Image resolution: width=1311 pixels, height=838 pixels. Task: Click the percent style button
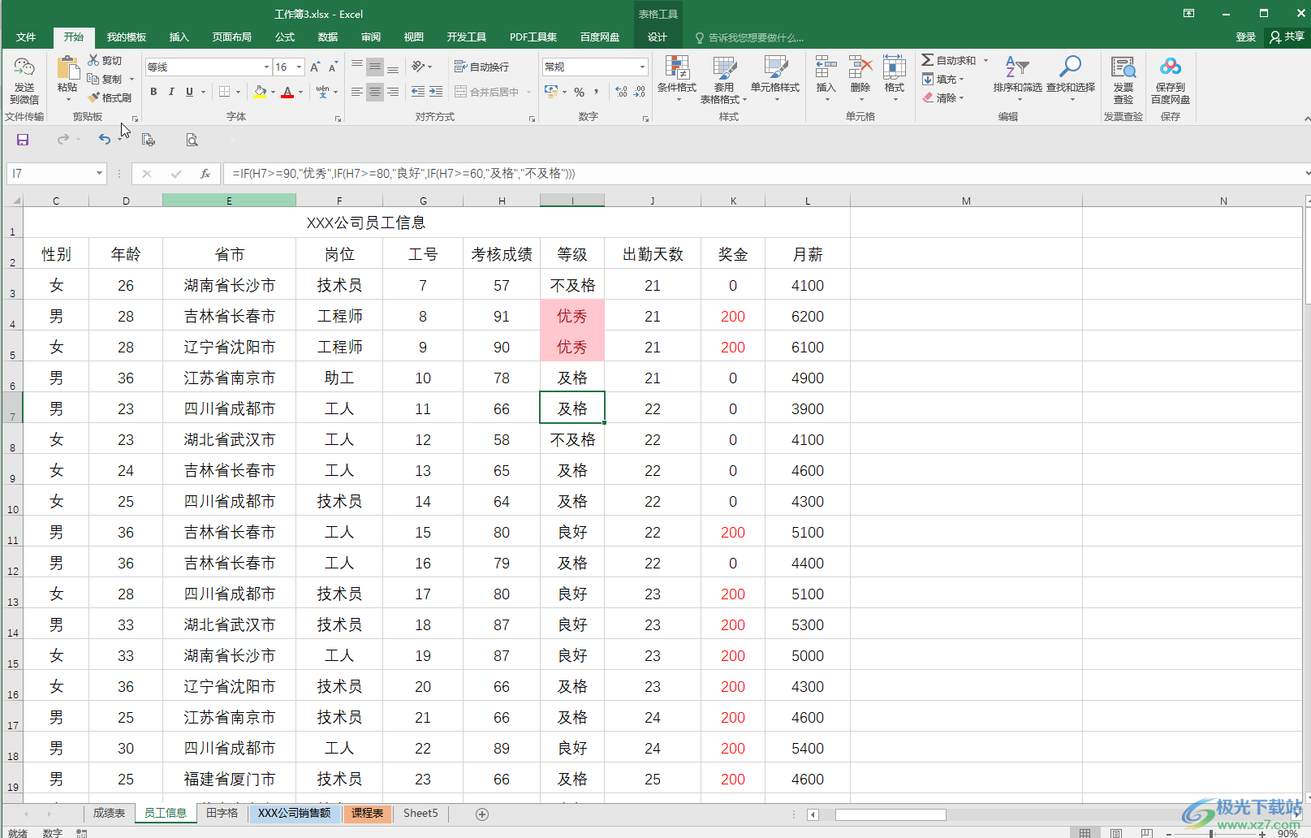[x=579, y=92]
